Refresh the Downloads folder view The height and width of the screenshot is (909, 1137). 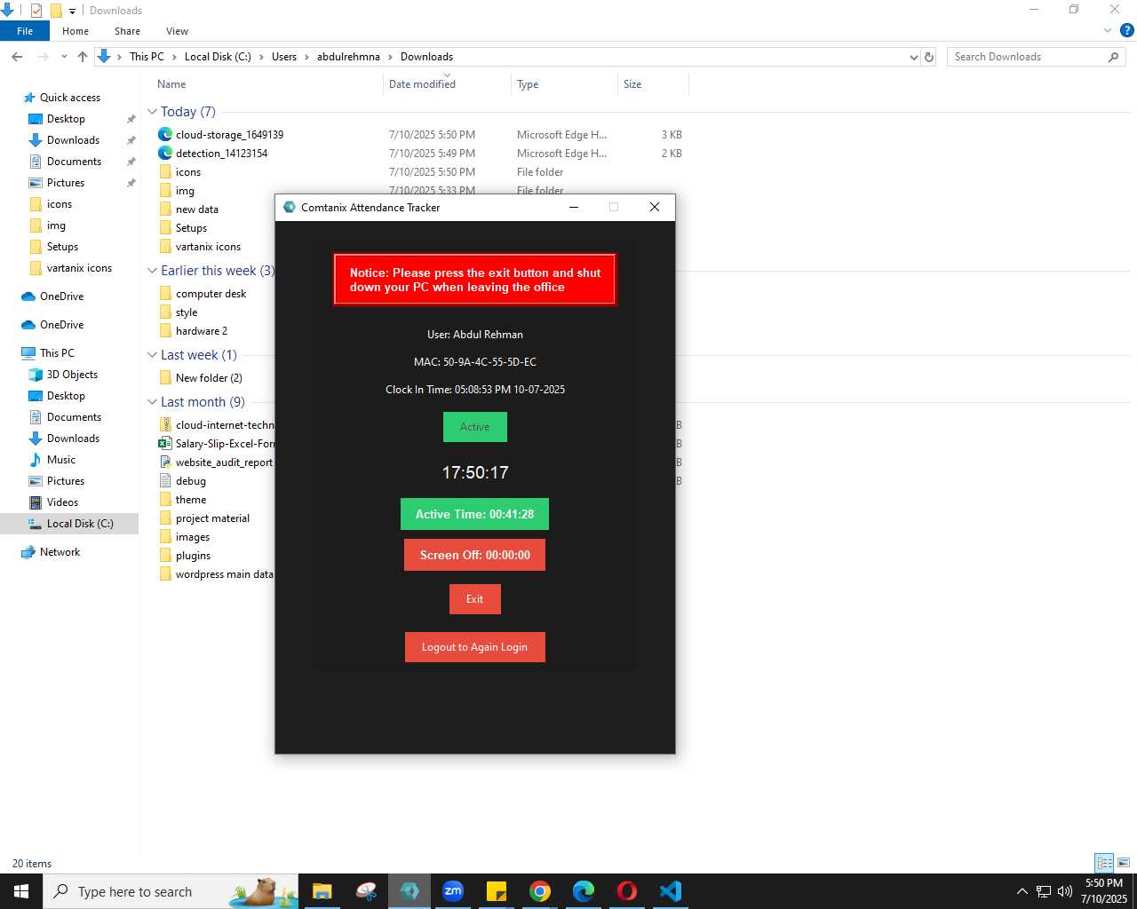click(929, 57)
